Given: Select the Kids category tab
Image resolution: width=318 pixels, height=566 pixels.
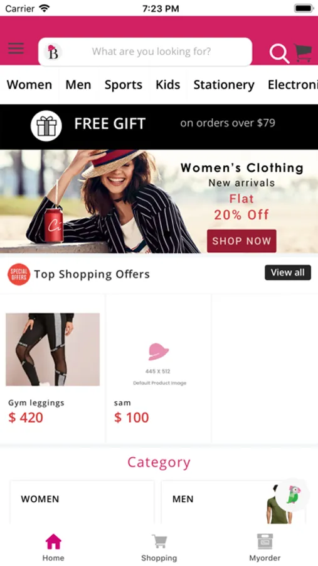Looking at the screenshot, I should coord(168,85).
